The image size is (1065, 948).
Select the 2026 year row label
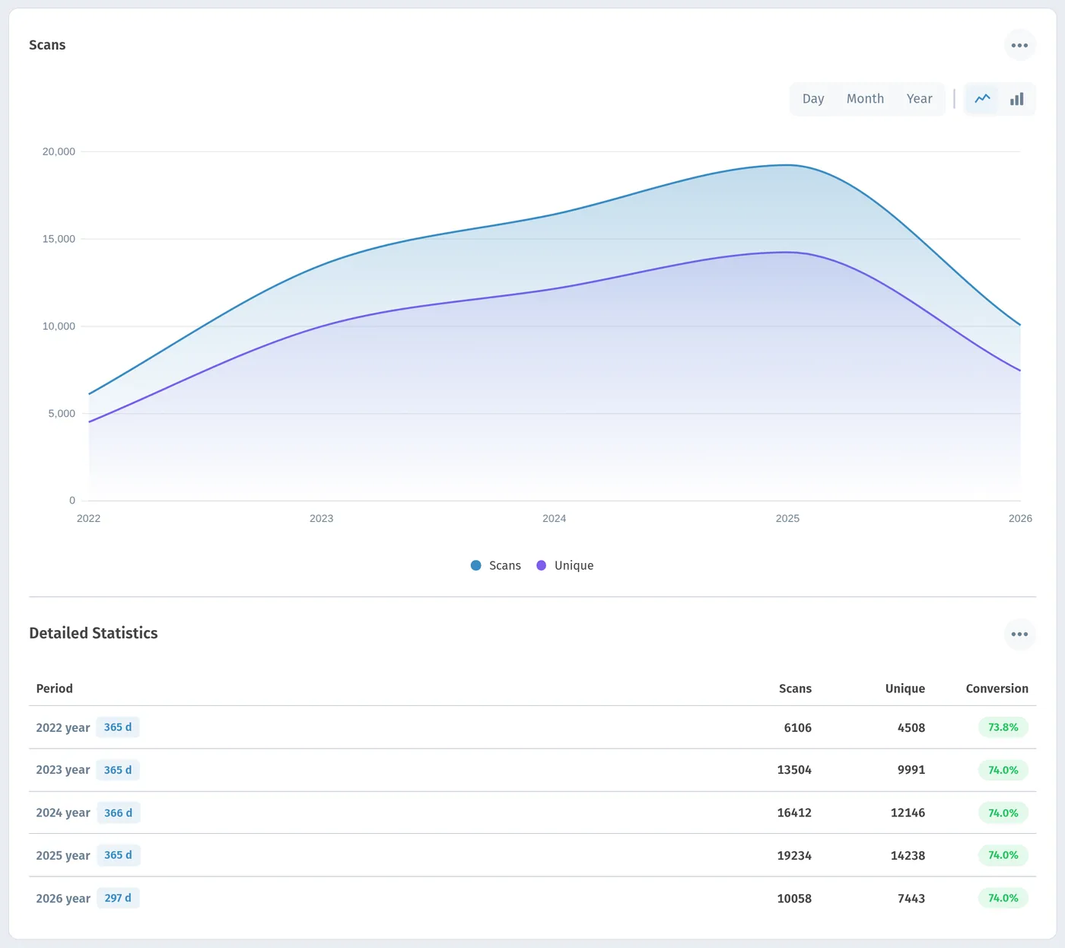[63, 898]
